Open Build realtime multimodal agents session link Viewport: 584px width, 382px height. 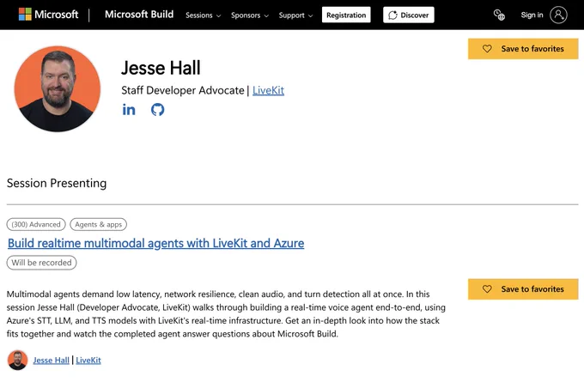click(x=155, y=243)
